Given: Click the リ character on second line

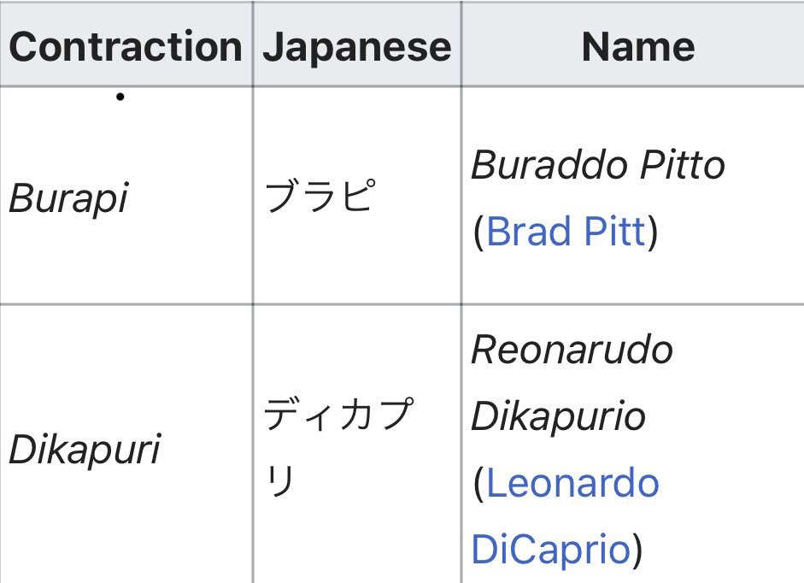Looking at the screenshot, I should click(x=280, y=480).
